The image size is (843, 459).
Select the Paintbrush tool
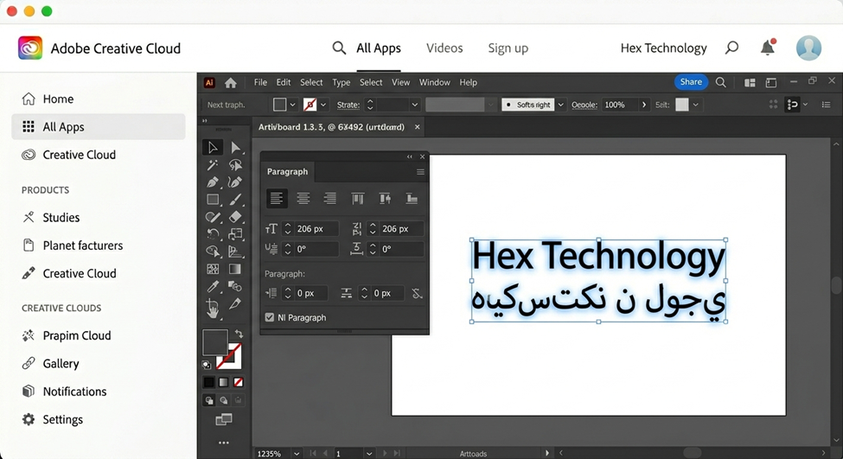[235, 200]
